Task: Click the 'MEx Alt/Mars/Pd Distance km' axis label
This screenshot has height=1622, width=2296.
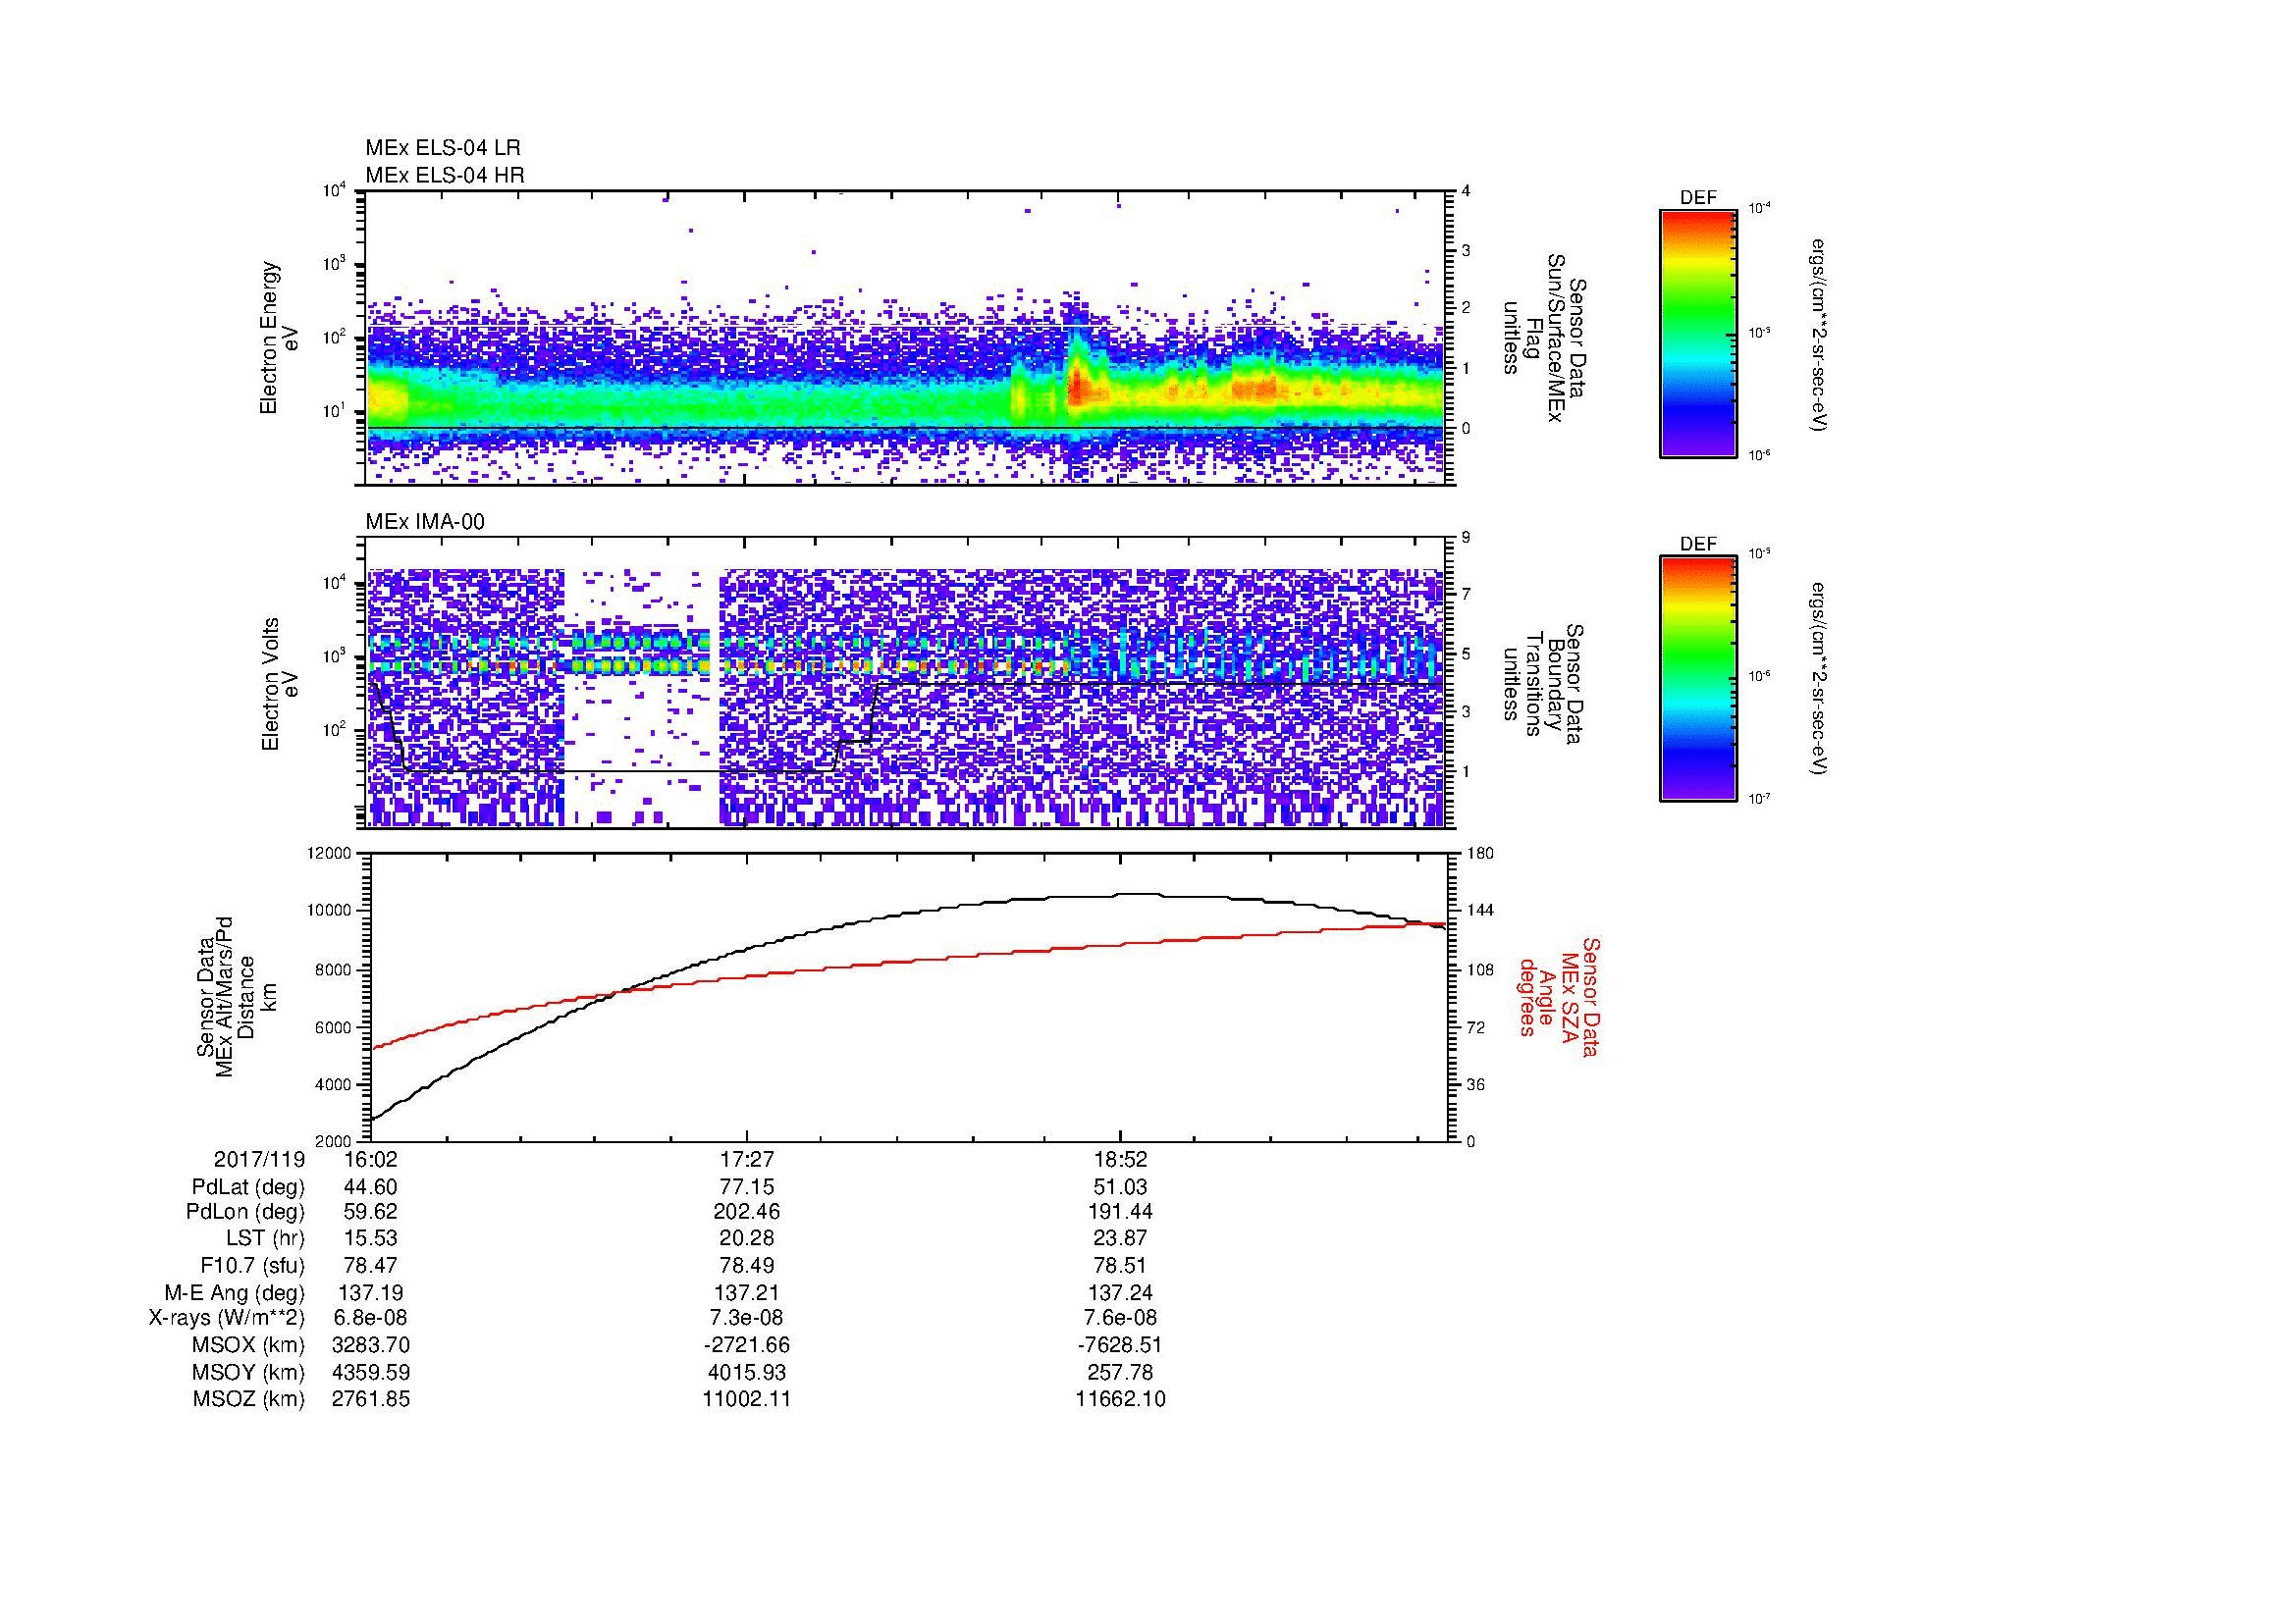Action: tap(235, 997)
